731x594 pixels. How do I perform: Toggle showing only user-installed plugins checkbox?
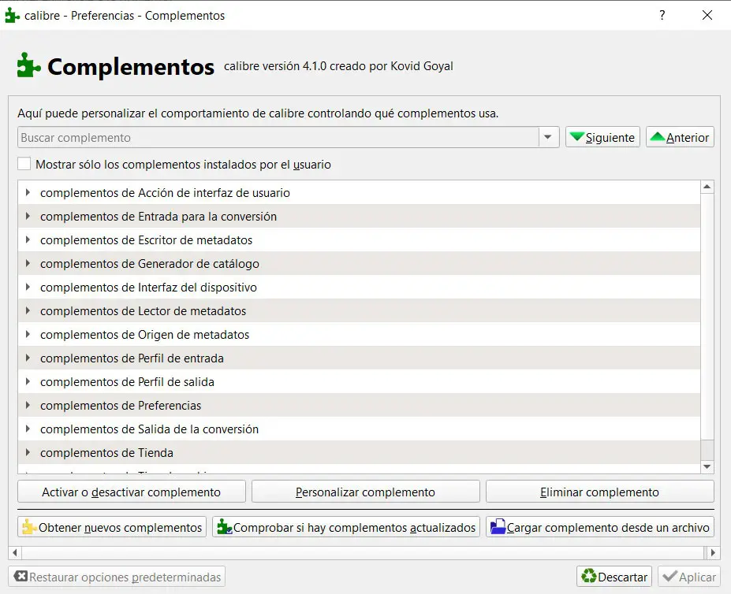pos(24,164)
